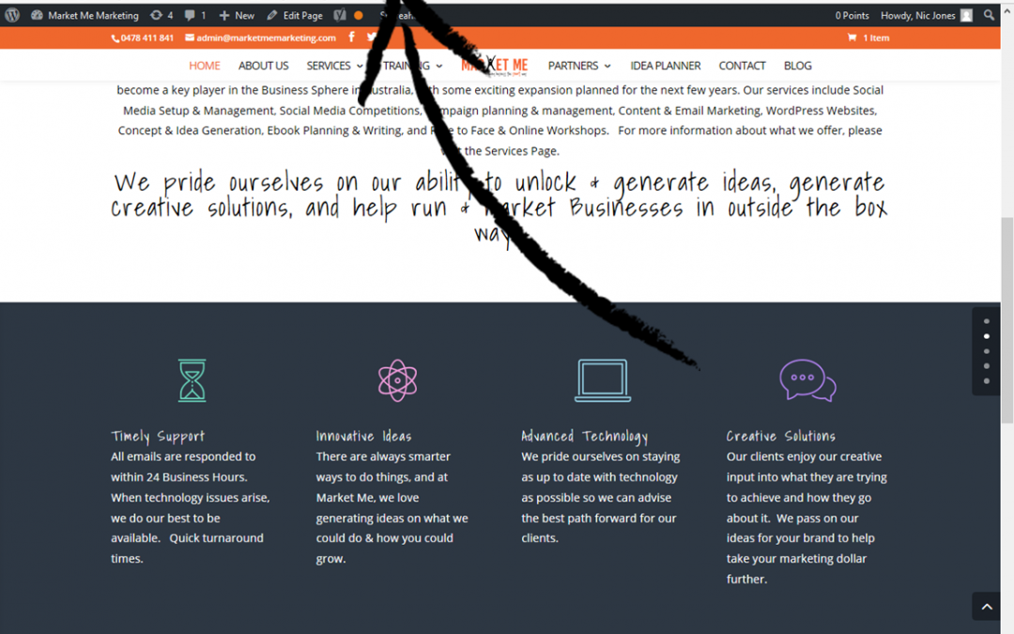Screen dimensions: 1014x634
Task: Expand the Training dropdown arrow
Action: pos(439,66)
